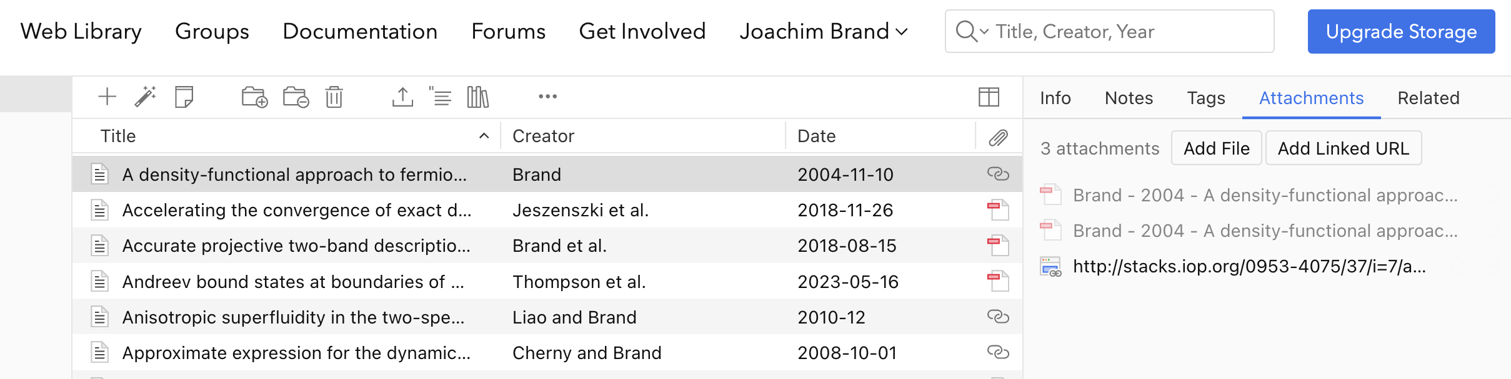Click the Export upload icon
The image size is (1511, 379).
pos(402,97)
